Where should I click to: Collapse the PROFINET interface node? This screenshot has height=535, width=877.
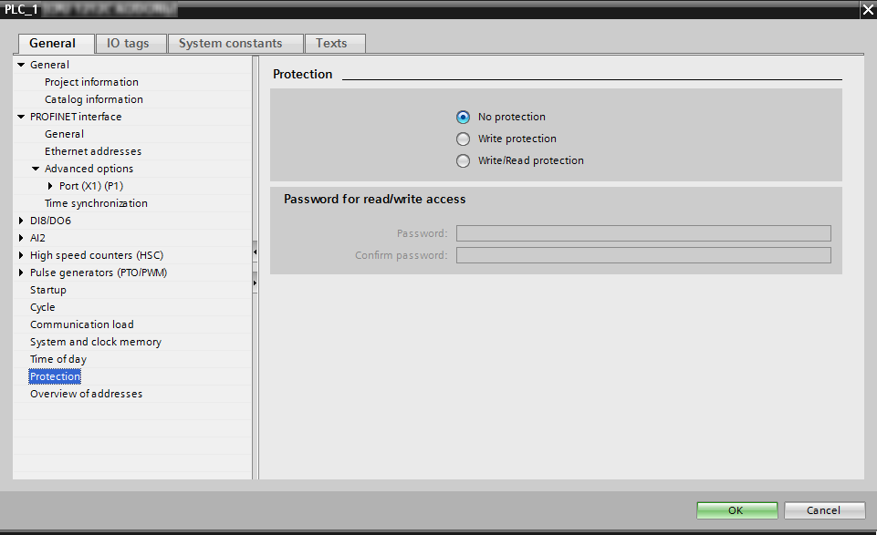[21, 117]
